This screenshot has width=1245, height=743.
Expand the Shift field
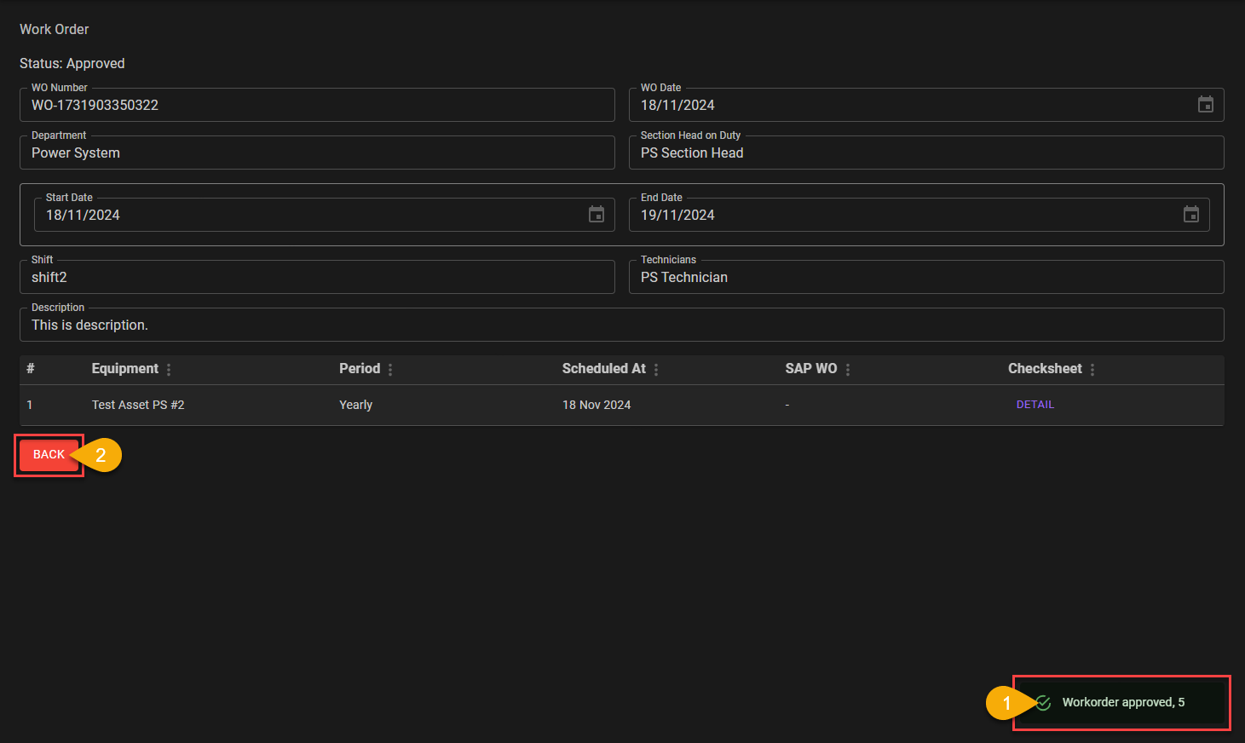coord(317,278)
